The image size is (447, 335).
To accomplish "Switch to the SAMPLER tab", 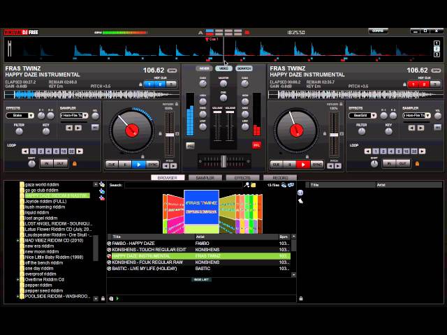I will coord(205,177).
